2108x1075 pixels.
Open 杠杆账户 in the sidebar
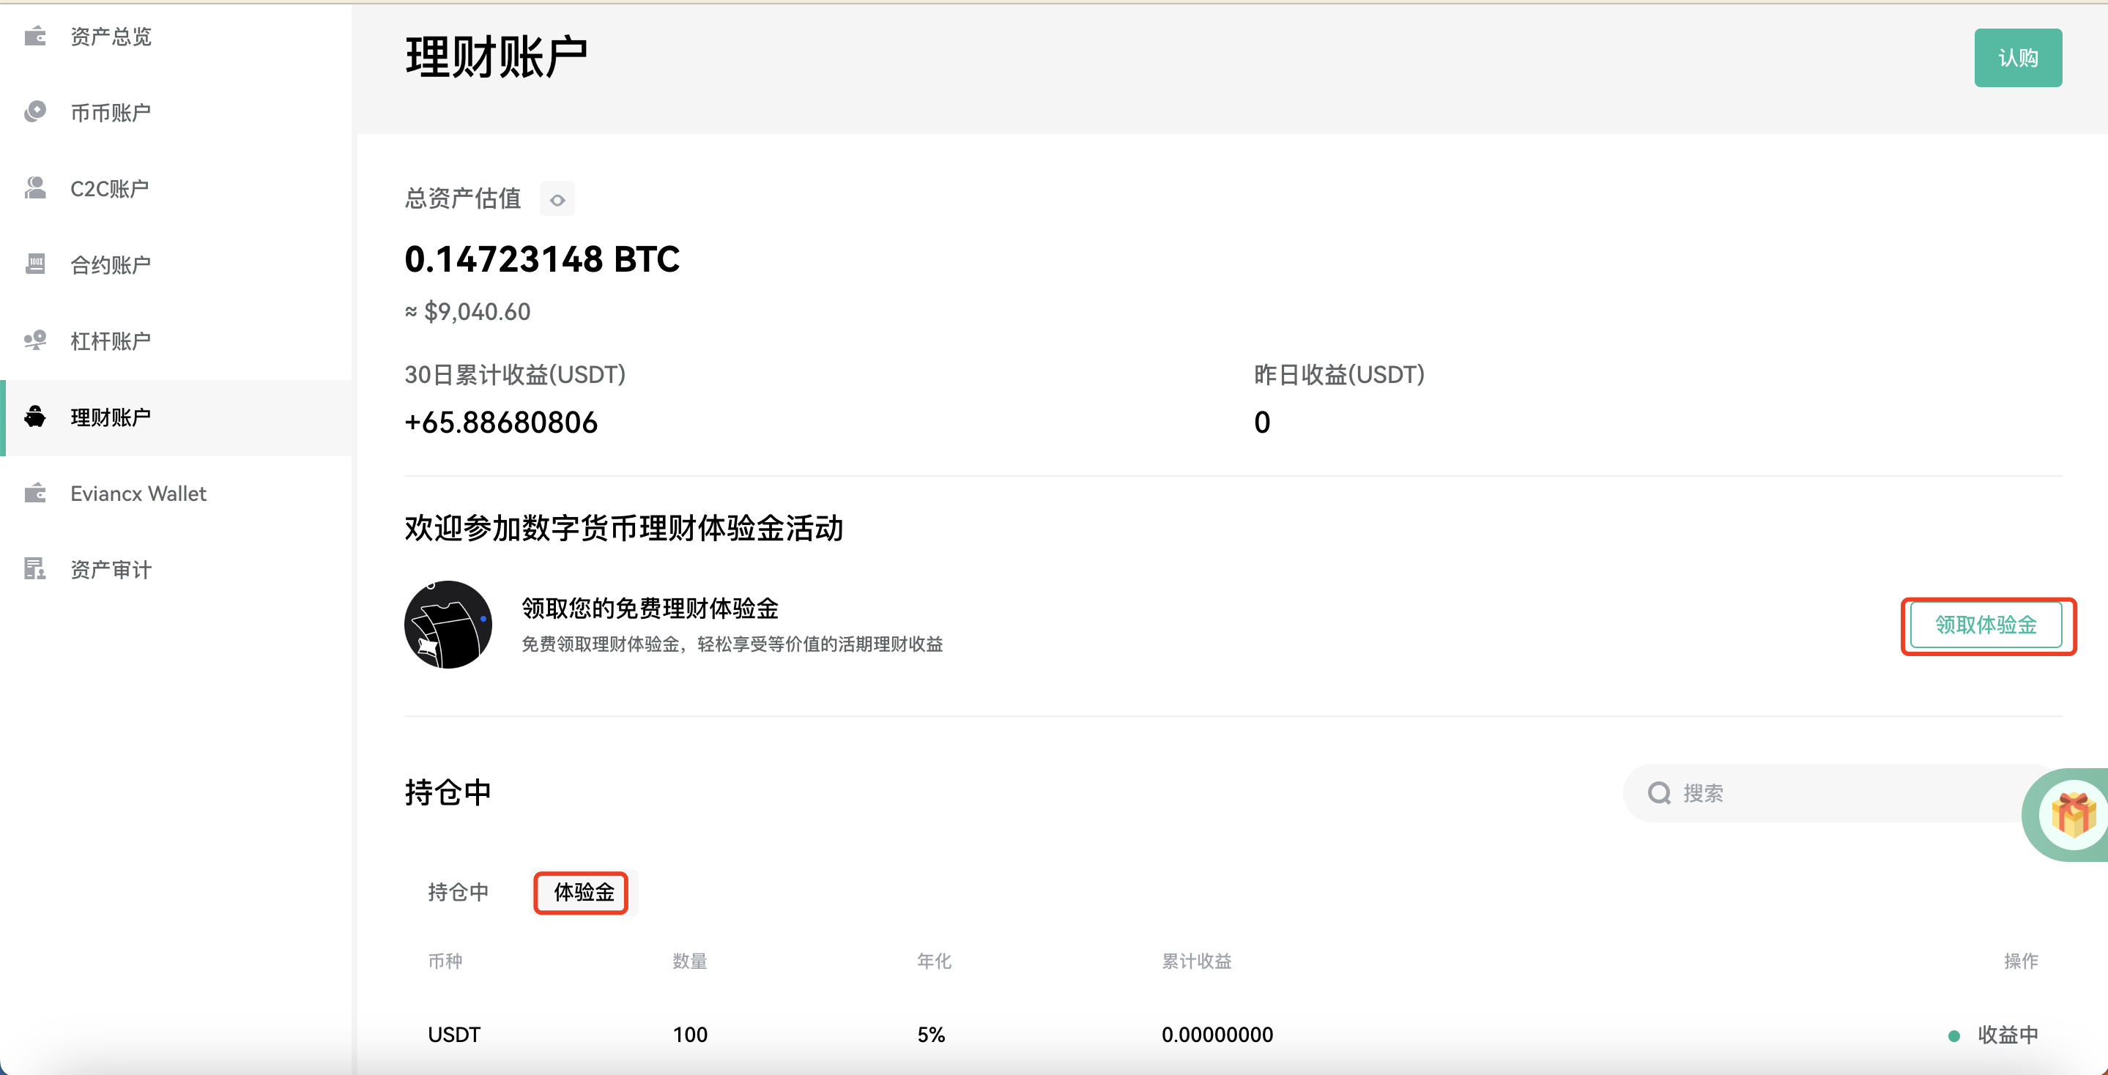pyautogui.click(x=177, y=341)
